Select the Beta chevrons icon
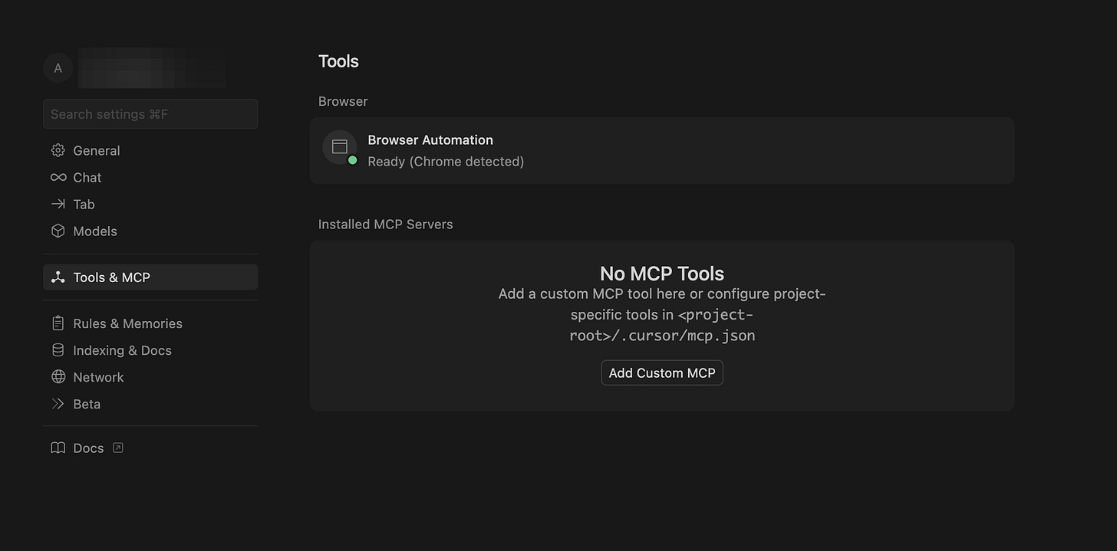 pos(58,403)
